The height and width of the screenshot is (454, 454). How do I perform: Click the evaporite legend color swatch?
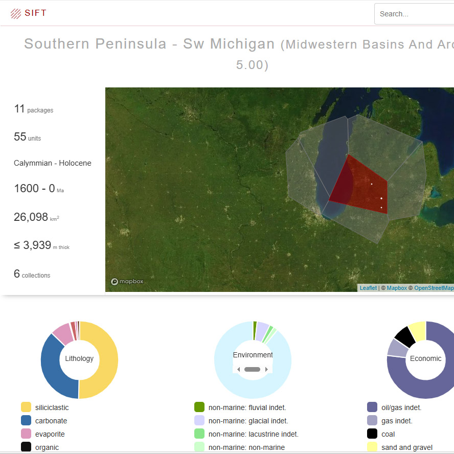26,434
